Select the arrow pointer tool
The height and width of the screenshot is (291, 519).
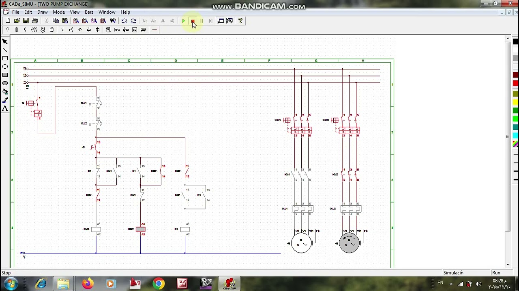[x=5, y=41]
